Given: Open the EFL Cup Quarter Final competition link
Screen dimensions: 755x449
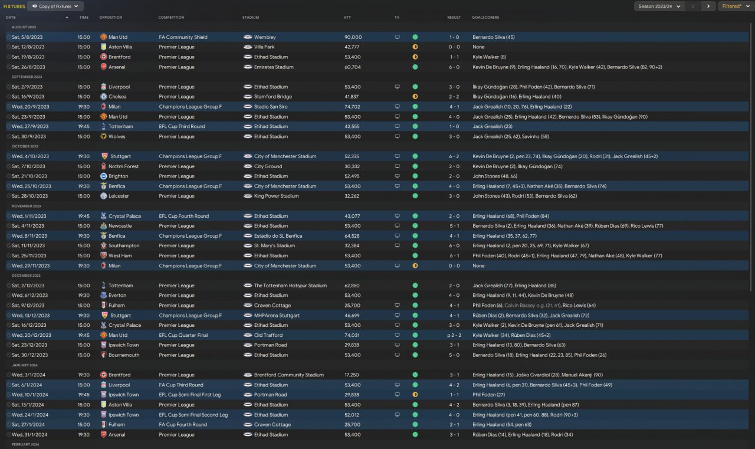Looking at the screenshot, I should [x=183, y=335].
